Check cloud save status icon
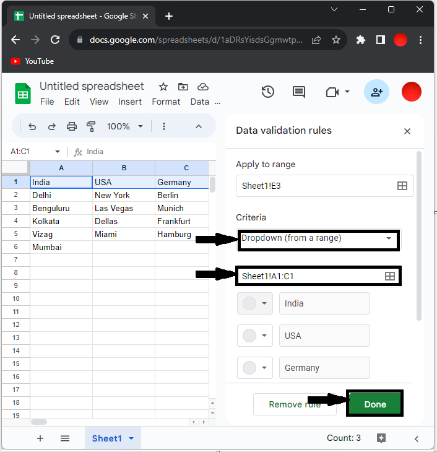 pyautogui.click(x=203, y=87)
